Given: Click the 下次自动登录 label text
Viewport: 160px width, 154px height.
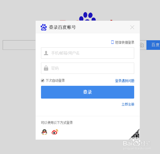Looking at the screenshot, I should (x=55, y=80).
